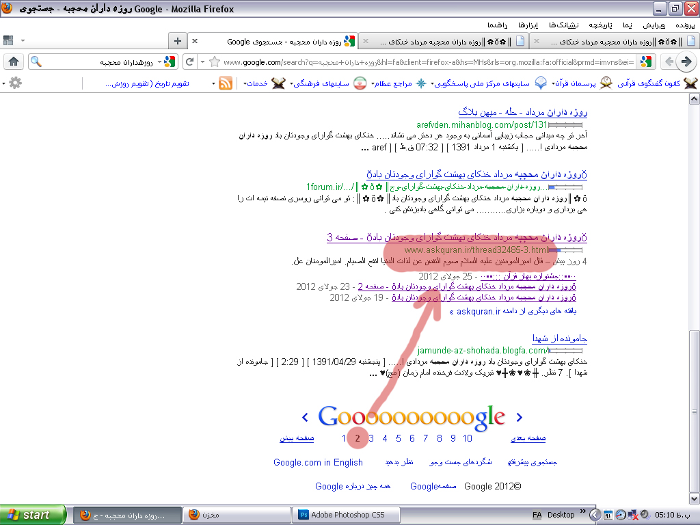Open the نما (View) menu
The image size is (700, 525).
click(628, 25)
